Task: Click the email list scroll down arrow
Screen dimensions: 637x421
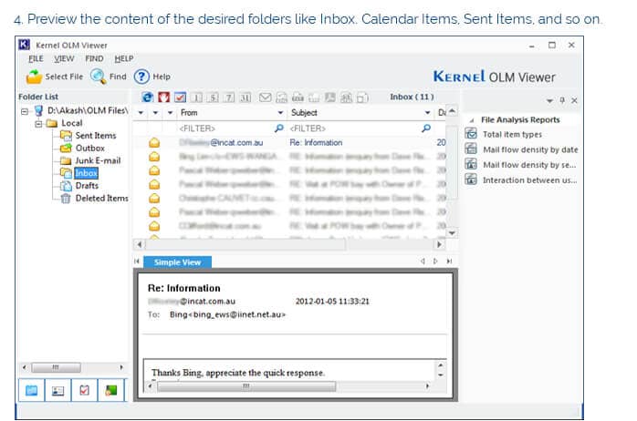Action: click(452, 233)
